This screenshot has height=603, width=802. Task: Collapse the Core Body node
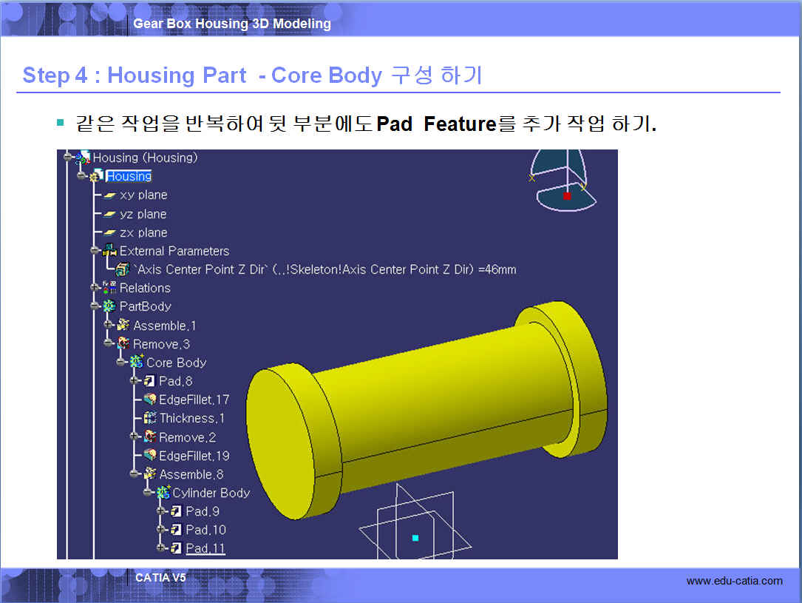[x=122, y=363]
